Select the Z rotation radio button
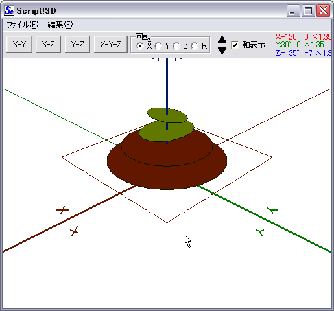 tap(176, 46)
